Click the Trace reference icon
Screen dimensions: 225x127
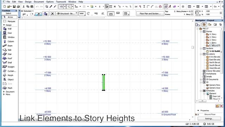[x=166, y=6]
